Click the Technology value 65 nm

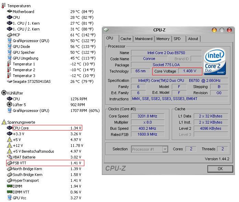tap(141, 71)
